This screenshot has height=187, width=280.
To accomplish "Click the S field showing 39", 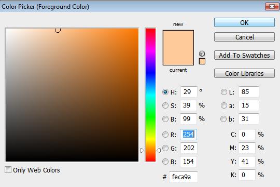I will click(x=188, y=105).
